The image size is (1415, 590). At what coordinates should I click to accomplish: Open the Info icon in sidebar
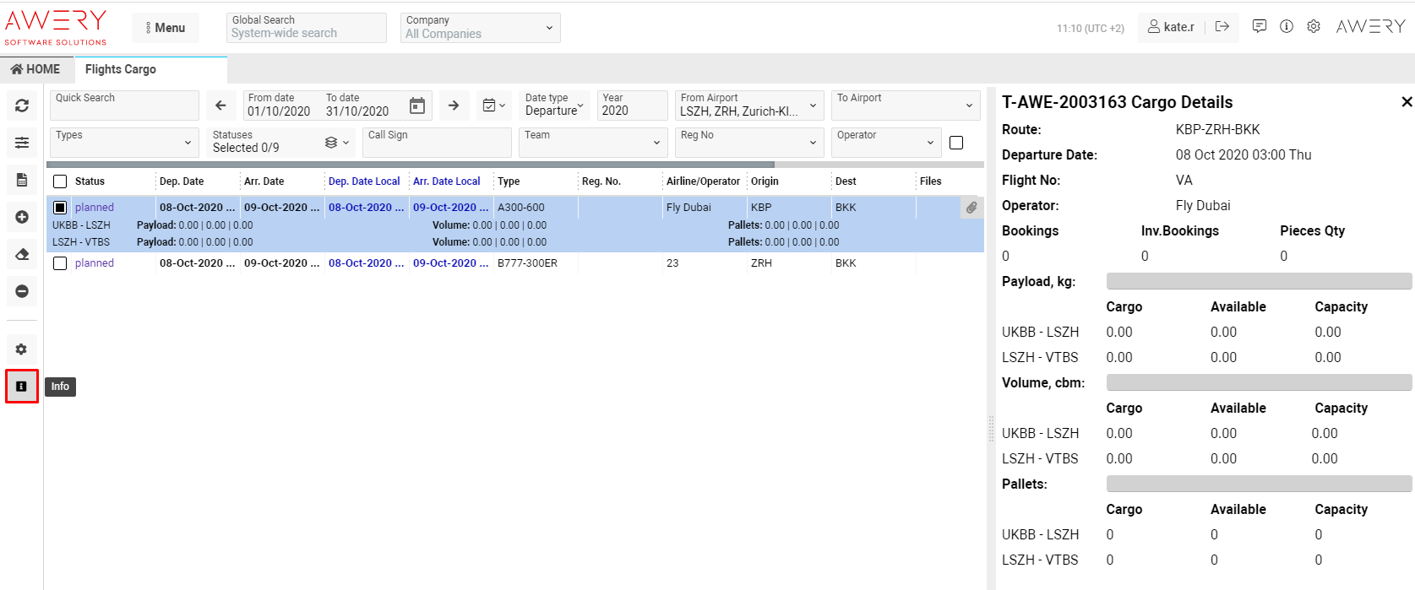tap(22, 387)
